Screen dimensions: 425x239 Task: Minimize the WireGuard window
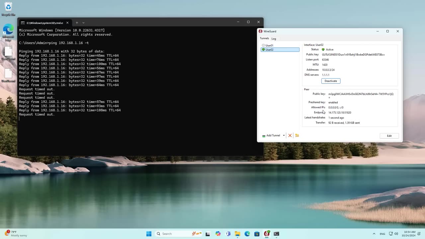377,31
